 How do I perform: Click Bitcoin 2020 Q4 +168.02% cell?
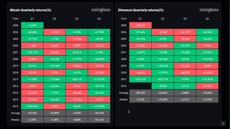(99, 59)
